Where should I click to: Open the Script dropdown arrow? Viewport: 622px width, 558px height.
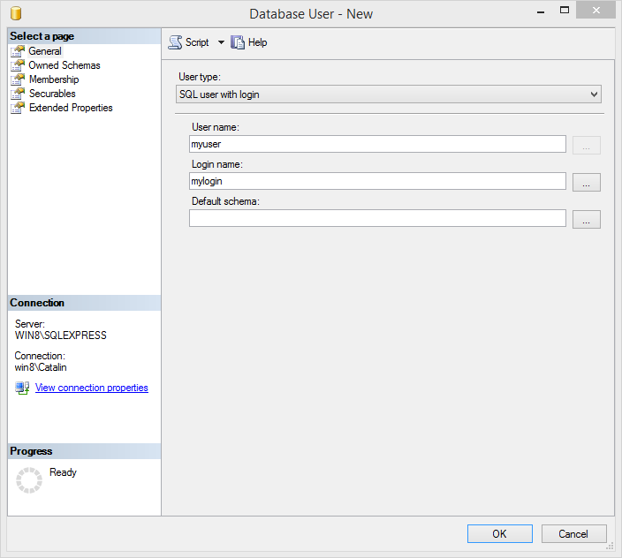pos(221,42)
